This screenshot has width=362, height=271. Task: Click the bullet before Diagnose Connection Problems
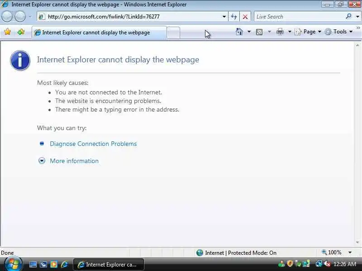(42, 144)
